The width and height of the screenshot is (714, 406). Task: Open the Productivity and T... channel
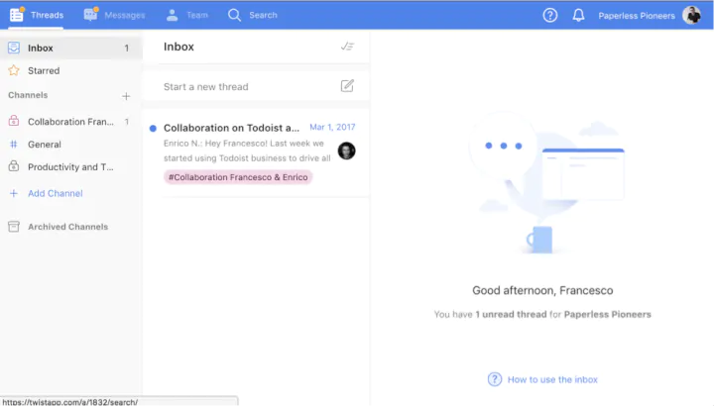[x=71, y=166]
